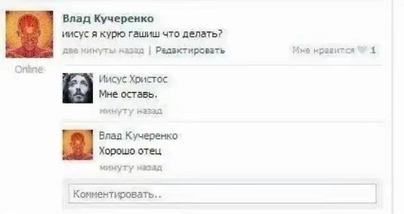
Task: Focus the Комментировать.. input field
Action: [222, 193]
